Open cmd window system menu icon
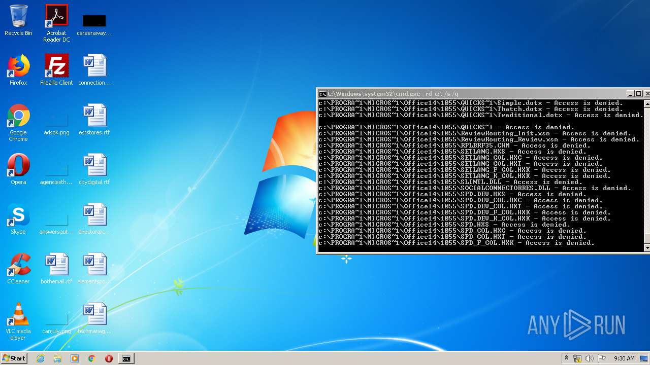 point(322,94)
